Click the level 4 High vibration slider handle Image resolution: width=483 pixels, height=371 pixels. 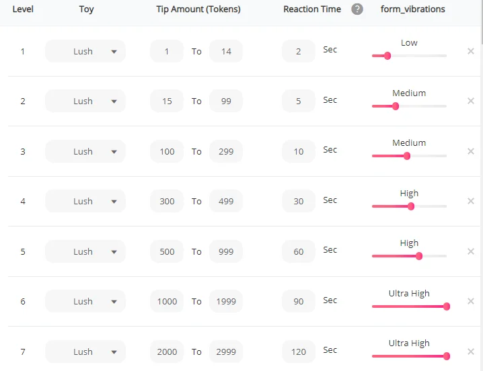(x=411, y=206)
